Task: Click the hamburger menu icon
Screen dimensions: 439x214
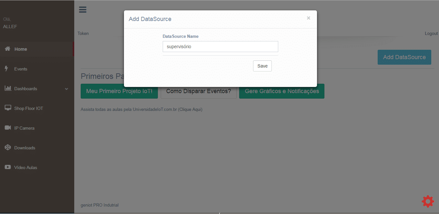Action: [83, 10]
